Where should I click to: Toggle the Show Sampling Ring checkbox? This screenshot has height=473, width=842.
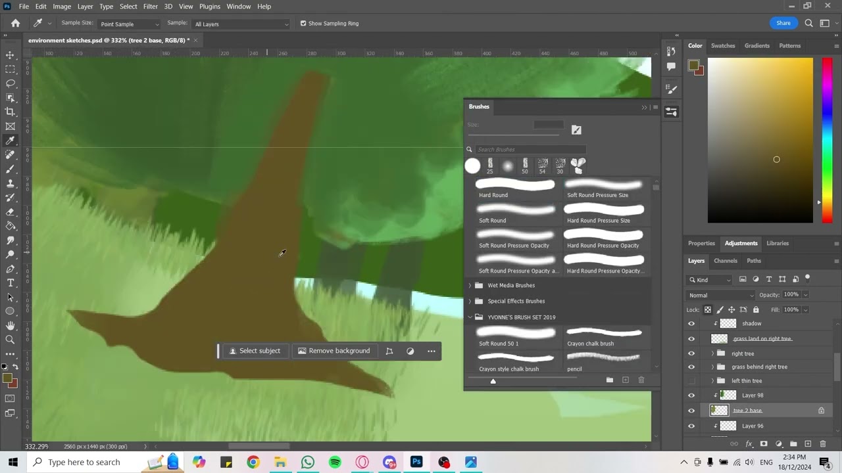coord(303,24)
